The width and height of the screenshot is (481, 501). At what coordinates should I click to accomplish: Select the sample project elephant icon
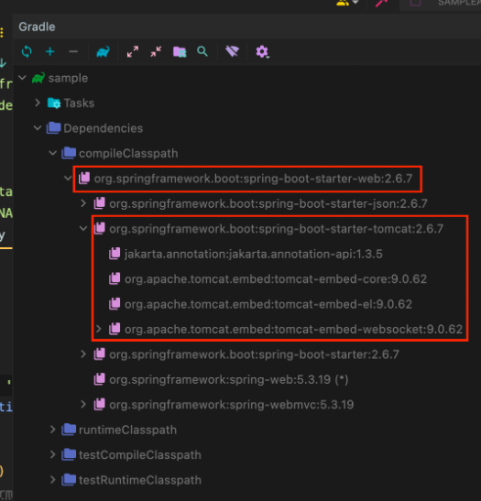[38, 78]
